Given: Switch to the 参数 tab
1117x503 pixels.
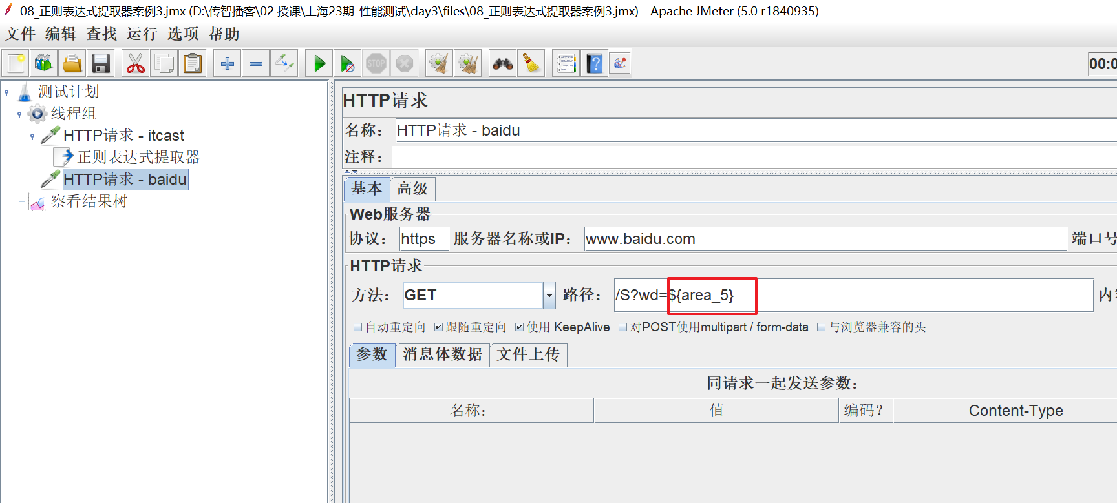Looking at the screenshot, I should point(372,354).
